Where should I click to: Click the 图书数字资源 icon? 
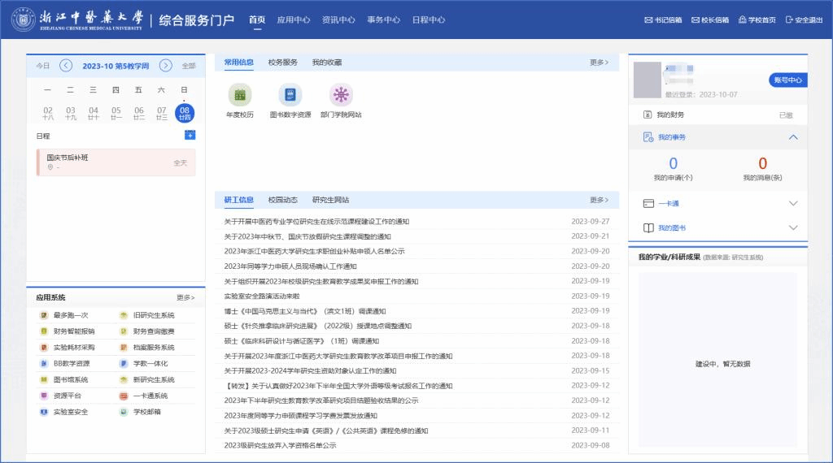click(x=290, y=95)
